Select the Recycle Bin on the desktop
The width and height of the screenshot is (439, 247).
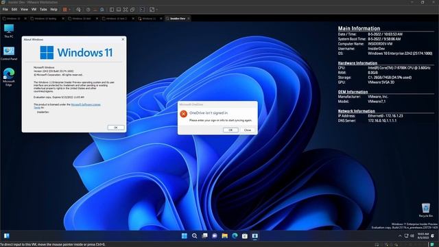tap(426, 211)
